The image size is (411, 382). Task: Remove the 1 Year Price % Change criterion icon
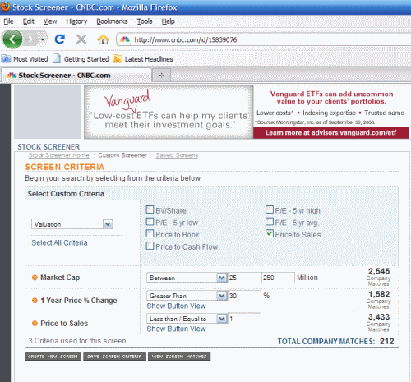point(35,301)
